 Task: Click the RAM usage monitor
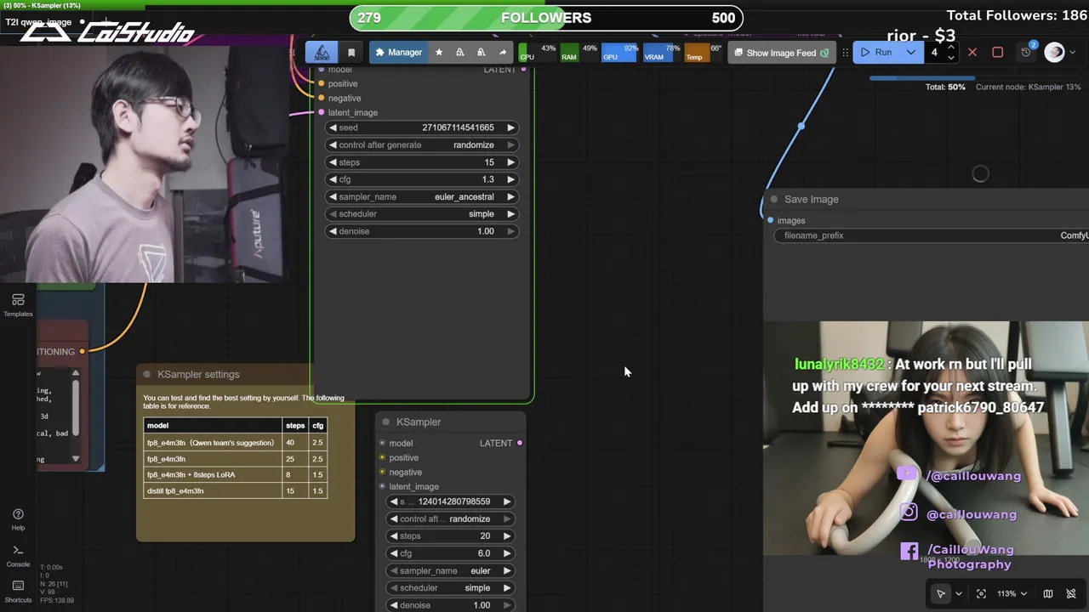pyautogui.click(x=579, y=53)
